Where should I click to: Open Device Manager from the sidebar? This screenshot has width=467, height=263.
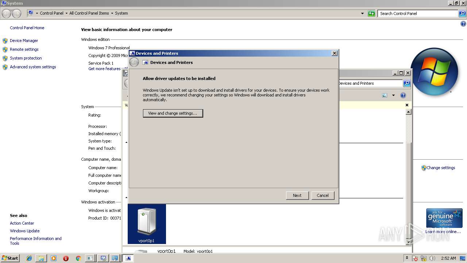click(24, 41)
